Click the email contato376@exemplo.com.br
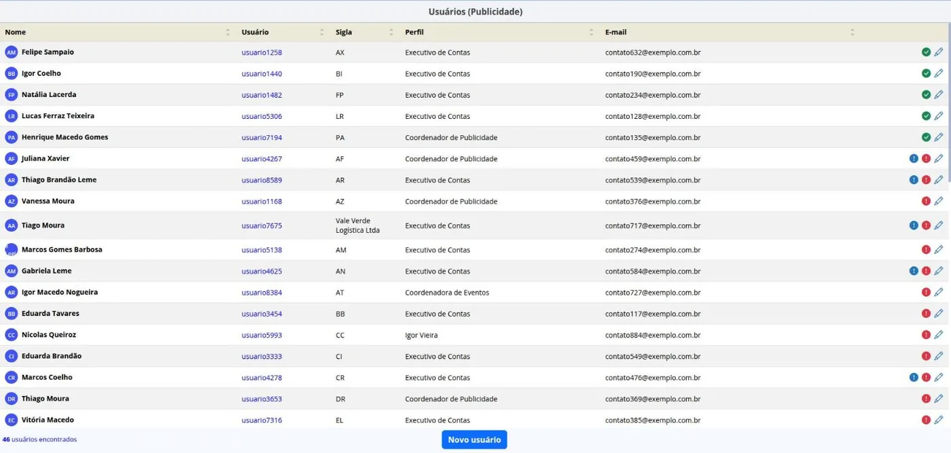Image resolution: width=951 pixels, height=453 pixels. point(653,201)
